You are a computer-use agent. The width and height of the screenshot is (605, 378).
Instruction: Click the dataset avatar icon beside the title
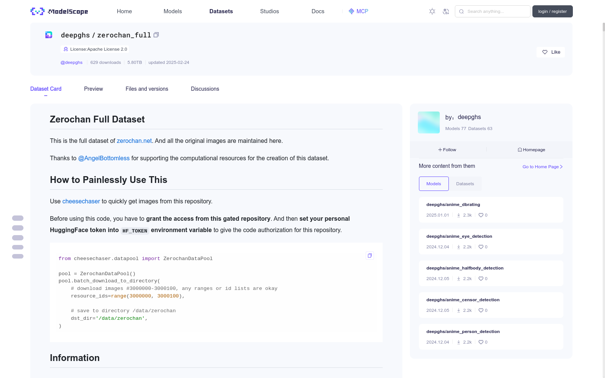tap(49, 35)
